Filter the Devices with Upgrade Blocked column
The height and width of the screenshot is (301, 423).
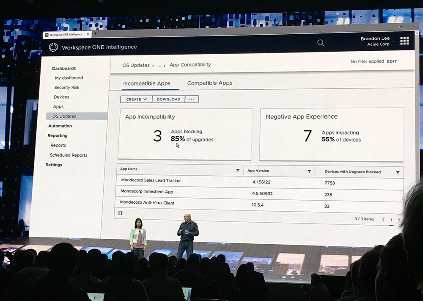tap(397, 172)
